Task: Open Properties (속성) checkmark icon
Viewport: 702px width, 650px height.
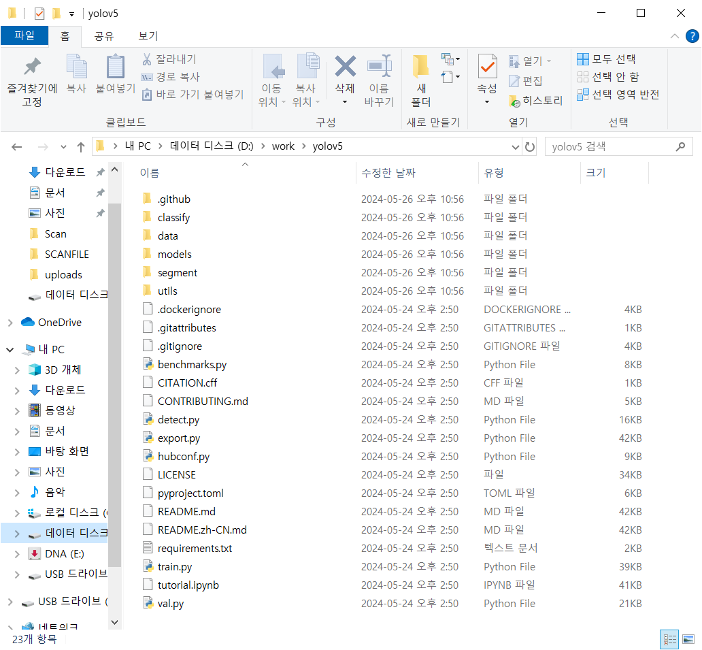Action: coord(487,66)
